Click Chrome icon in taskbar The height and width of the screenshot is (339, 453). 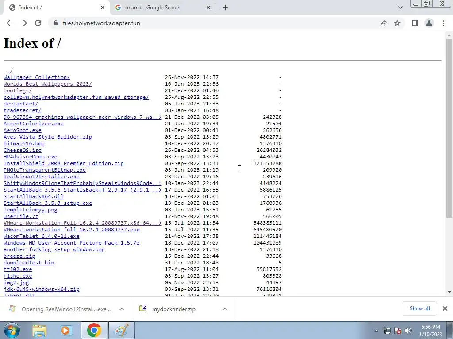(x=94, y=330)
